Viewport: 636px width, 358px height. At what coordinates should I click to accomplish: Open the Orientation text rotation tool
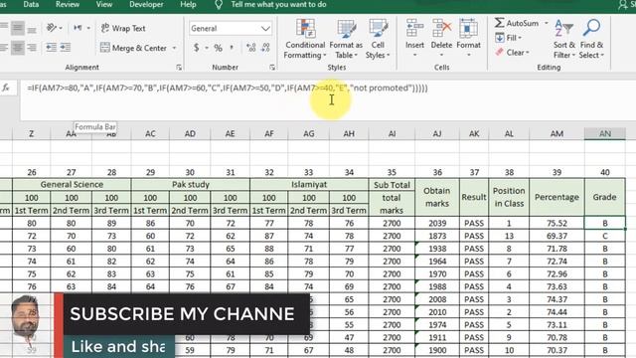[52, 28]
